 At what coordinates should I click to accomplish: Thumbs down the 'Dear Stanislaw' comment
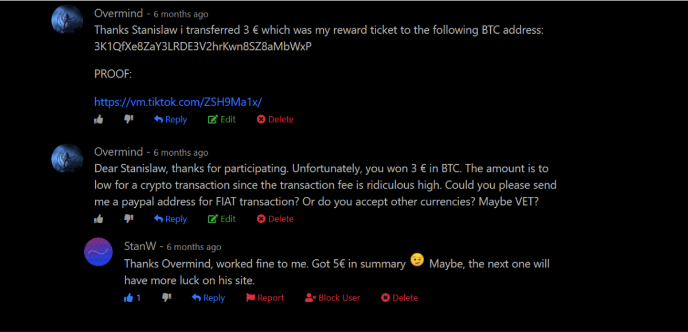point(129,219)
